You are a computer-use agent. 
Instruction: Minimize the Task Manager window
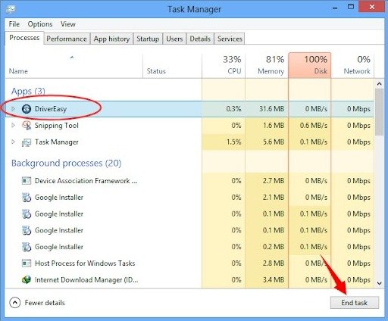[335, 8]
